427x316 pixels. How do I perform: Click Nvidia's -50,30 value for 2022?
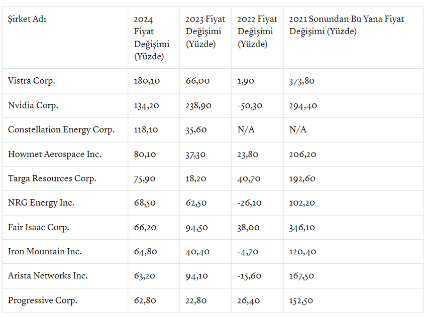250,105
